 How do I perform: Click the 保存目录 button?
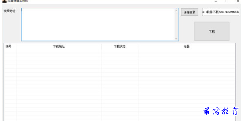[x=189, y=12]
